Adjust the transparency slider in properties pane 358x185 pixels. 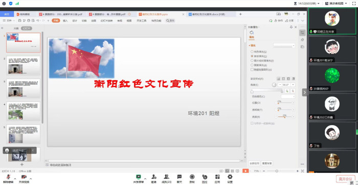point(285,110)
